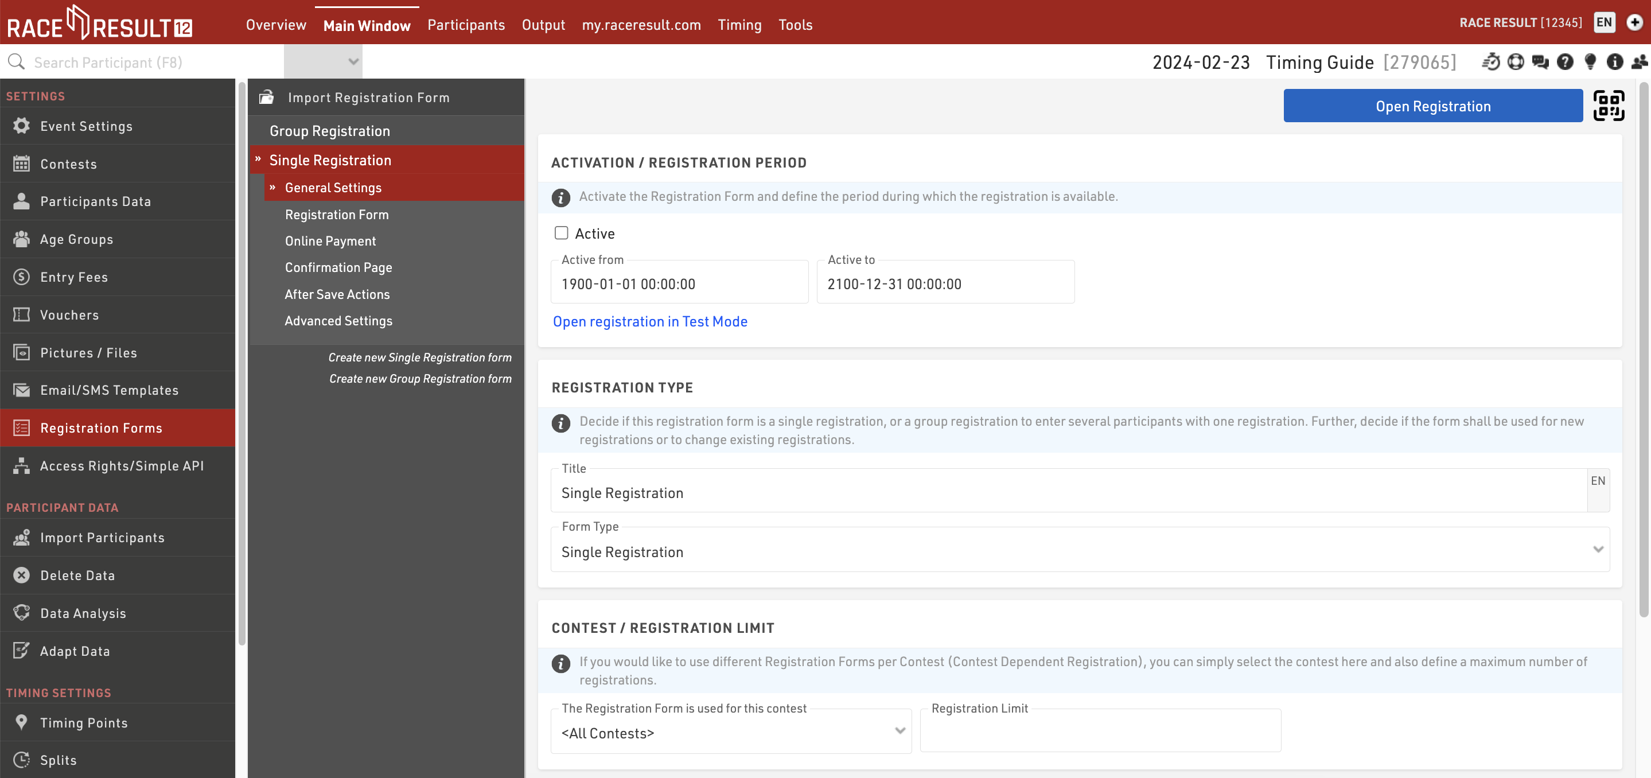Open the Confirmation Page submenu item
1651x778 pixels.
pos(338,267)
